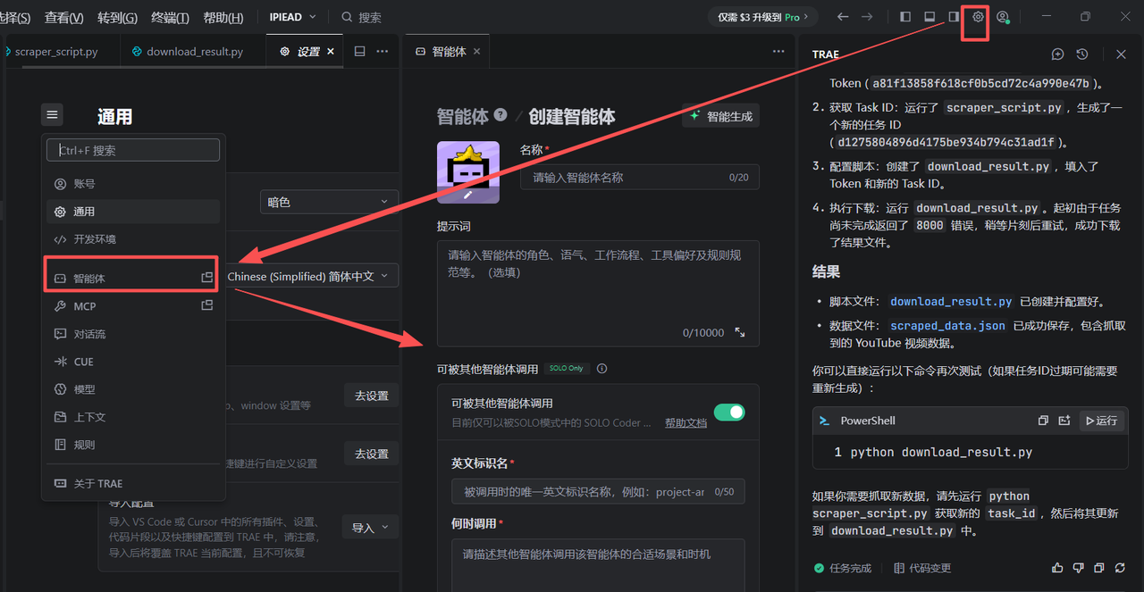1144x592 pixels.
Task: Open settings via the top gear icon
Action: coord(978,17)
